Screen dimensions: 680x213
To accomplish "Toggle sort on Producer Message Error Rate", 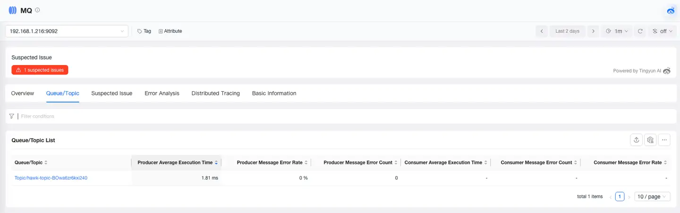I will pyautogui.click(x=270, y=162).
